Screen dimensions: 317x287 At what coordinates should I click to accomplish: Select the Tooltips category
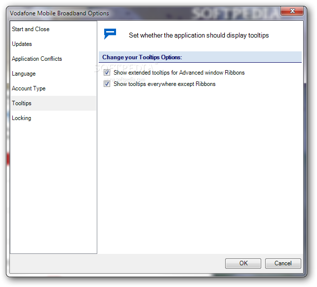(x=53, y=103)
